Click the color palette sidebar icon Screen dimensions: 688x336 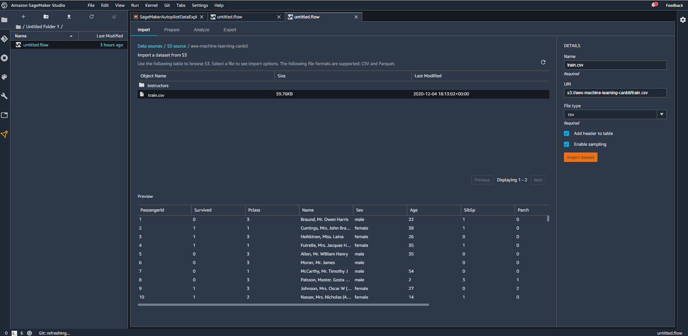click(x=4, y=77)
